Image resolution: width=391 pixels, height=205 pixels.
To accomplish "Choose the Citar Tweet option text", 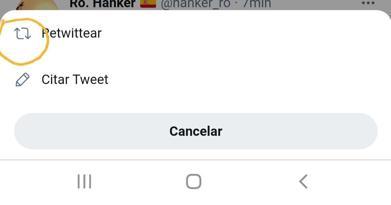I will [x=75, y=80].
